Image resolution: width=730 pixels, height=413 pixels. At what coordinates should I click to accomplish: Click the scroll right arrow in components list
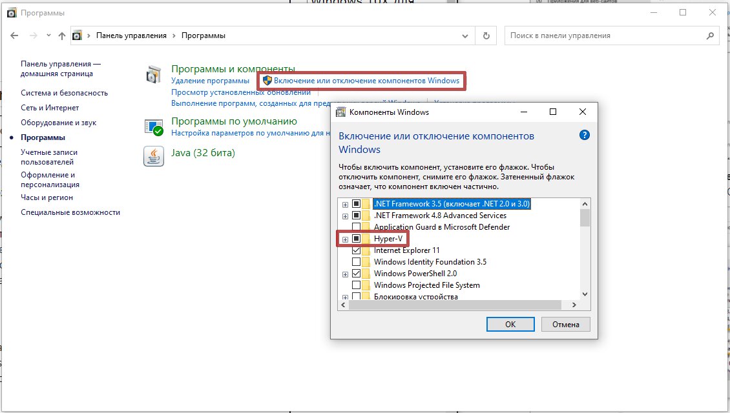click(574, 305)
